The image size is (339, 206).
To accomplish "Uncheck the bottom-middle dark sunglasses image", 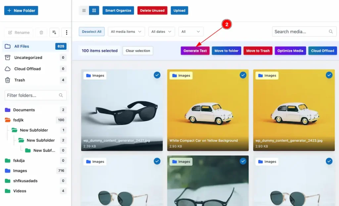I will point(243,161).
